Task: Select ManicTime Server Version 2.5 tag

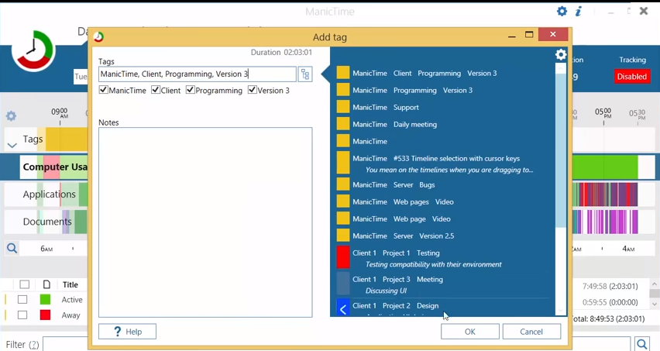Action: (x=404, y=236)
